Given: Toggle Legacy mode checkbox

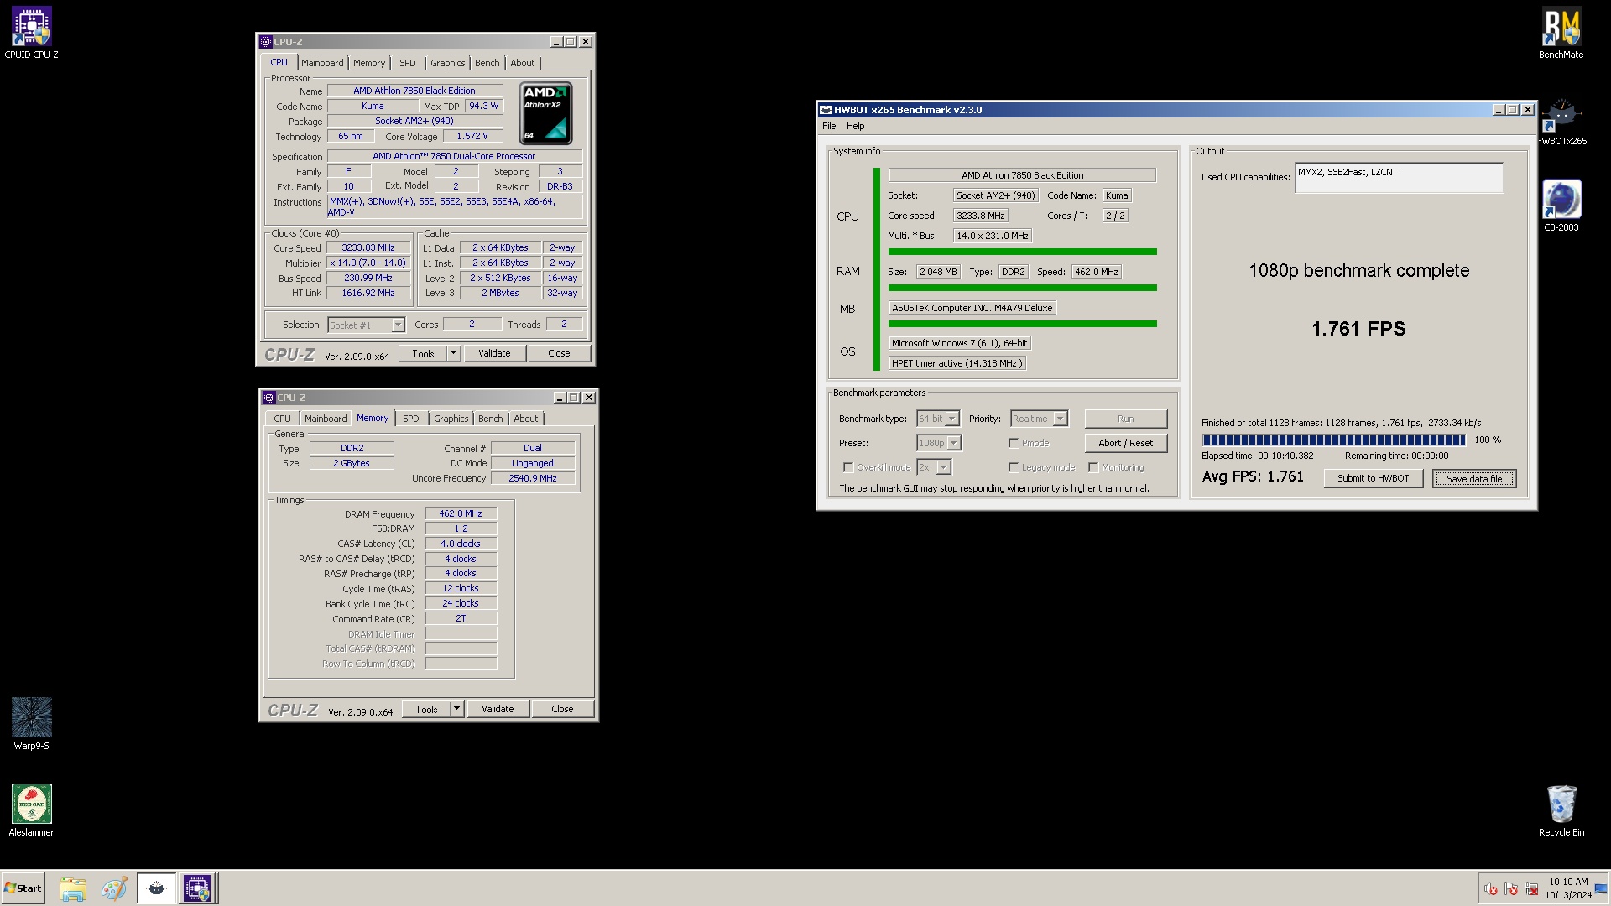Looking at the screenshot, I should coord(1014,467).
